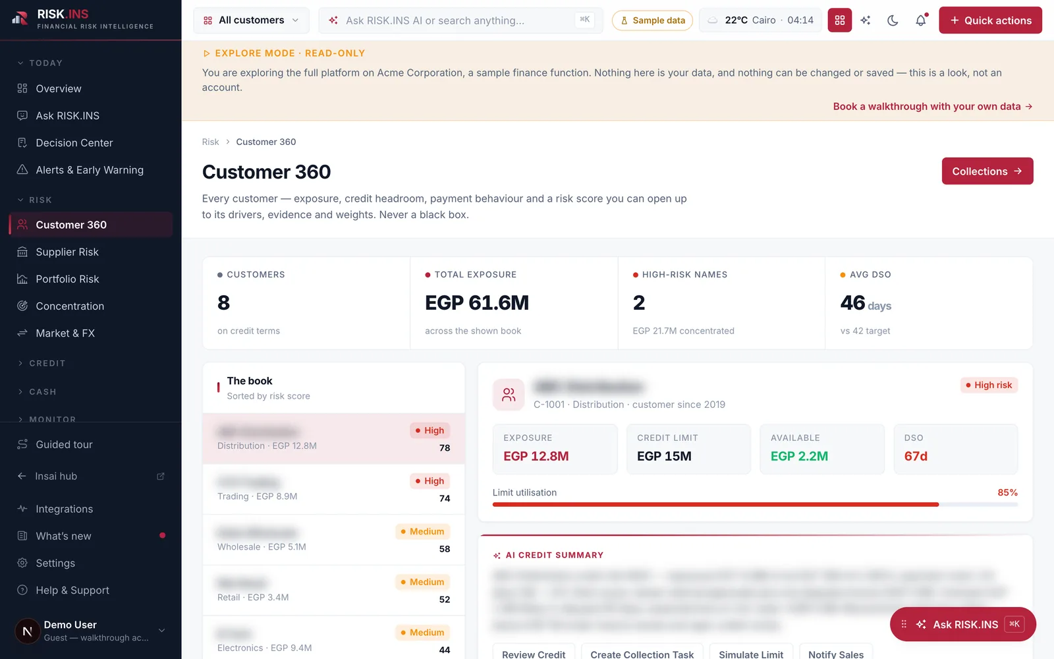Click the Quick actions button
This screenshot has width=1054, height=659.
[x=990, y=20]
